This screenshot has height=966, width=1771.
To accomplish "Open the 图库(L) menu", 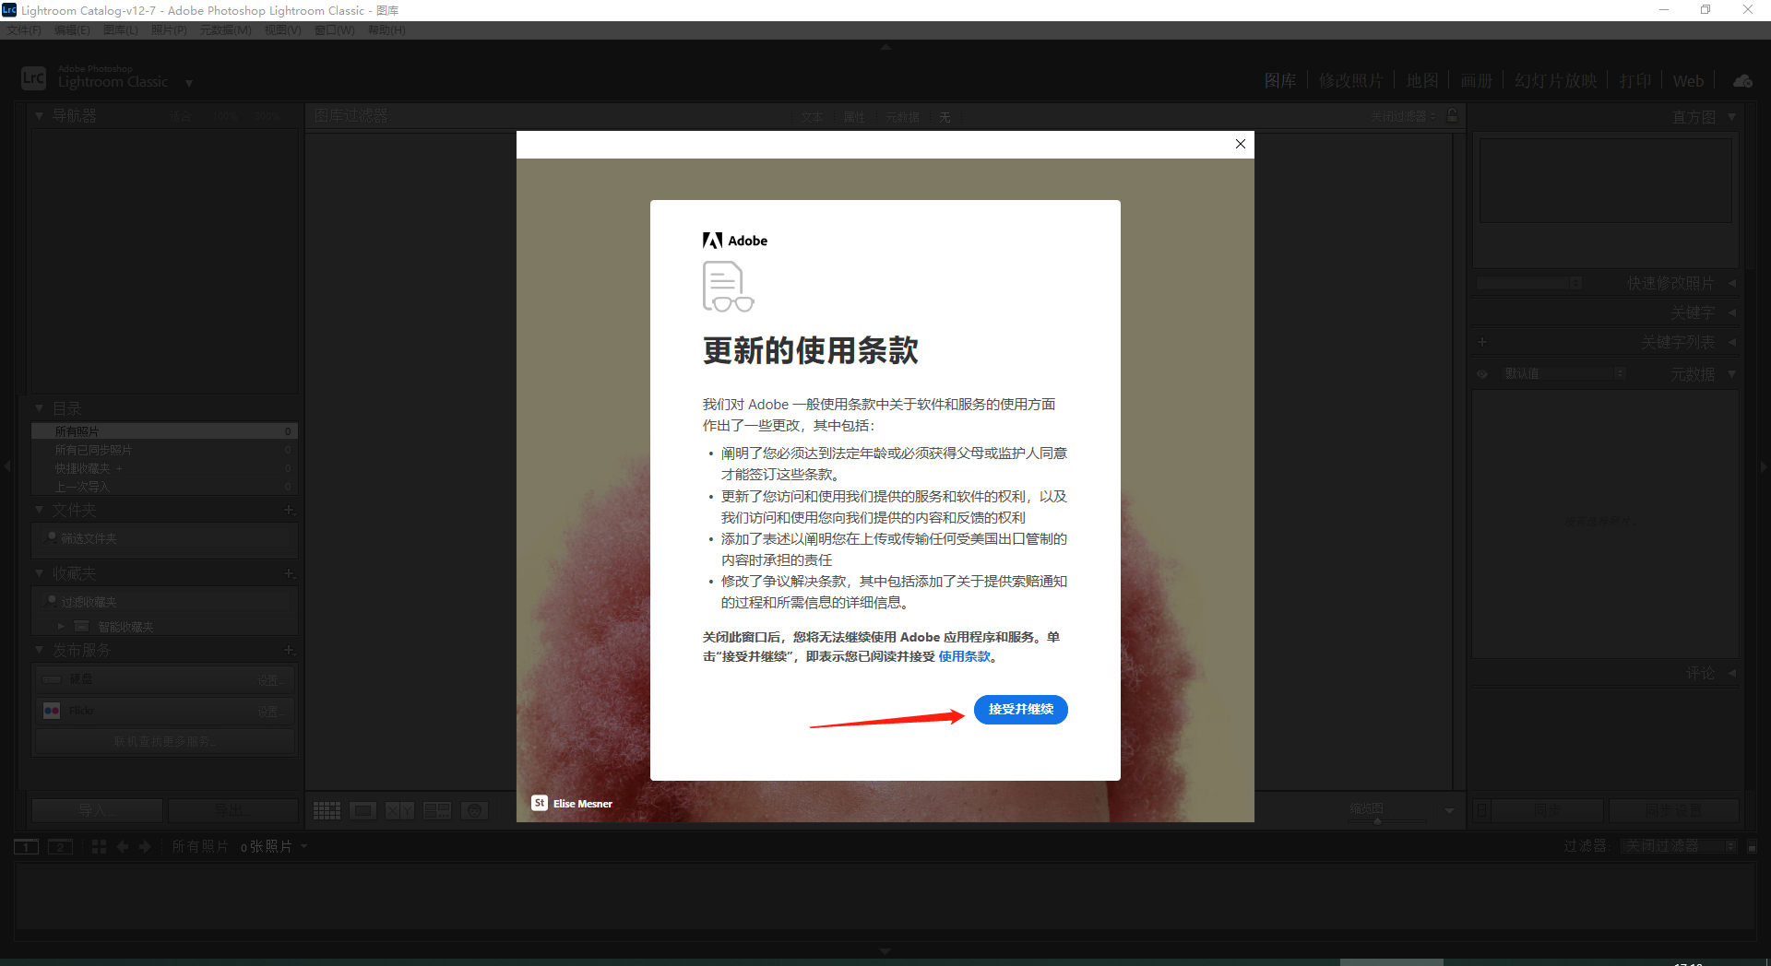I will (x=121, y=30).
